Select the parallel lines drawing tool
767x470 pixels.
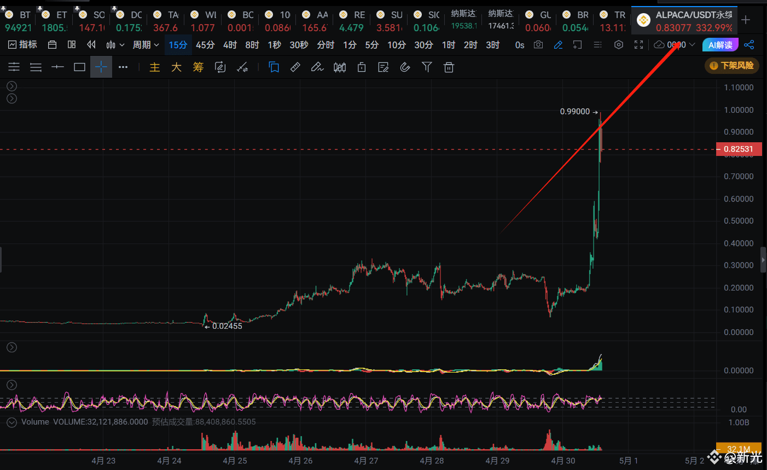(x=36, y=67)
